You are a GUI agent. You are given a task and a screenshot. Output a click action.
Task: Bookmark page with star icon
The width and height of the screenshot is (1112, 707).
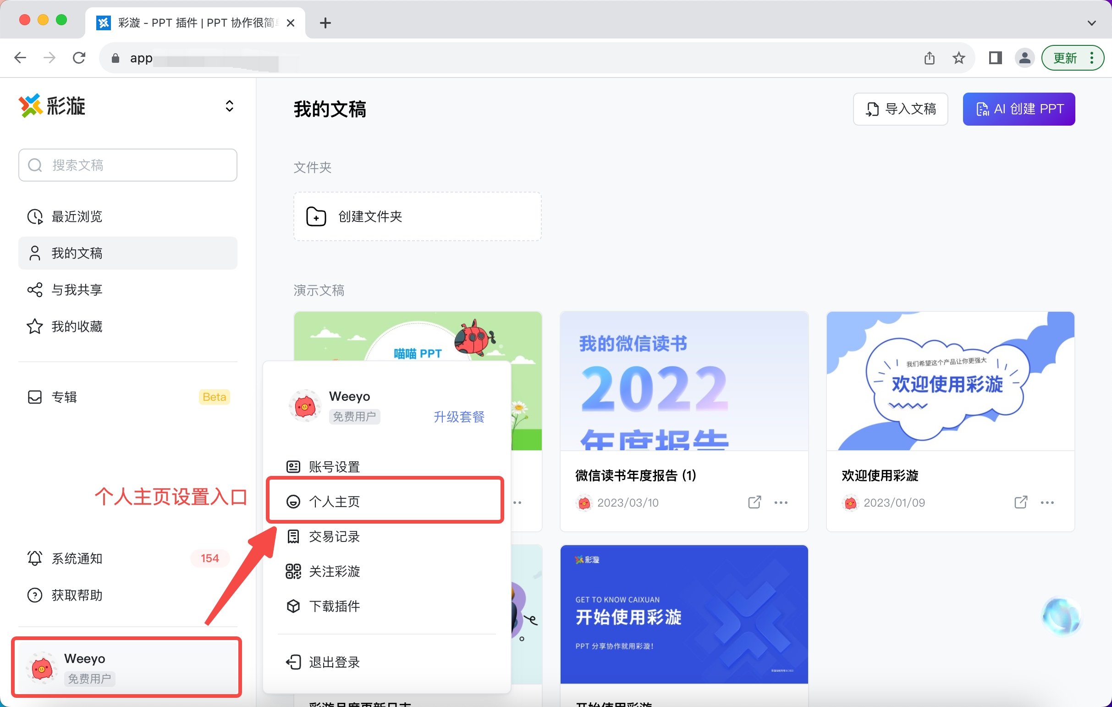tap(959, 58)
